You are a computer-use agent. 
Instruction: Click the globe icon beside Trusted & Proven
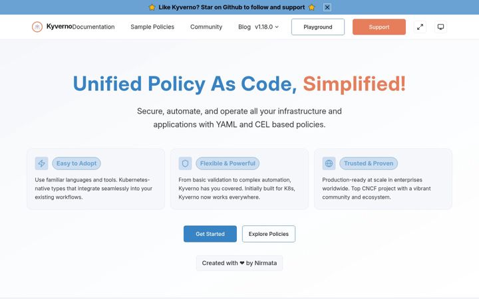click(329, 163)
